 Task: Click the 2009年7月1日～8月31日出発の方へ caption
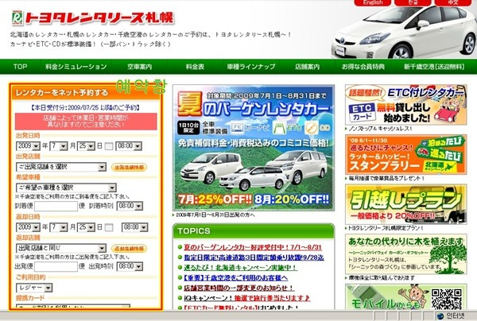pyautogui.click(x=215, y=215)
